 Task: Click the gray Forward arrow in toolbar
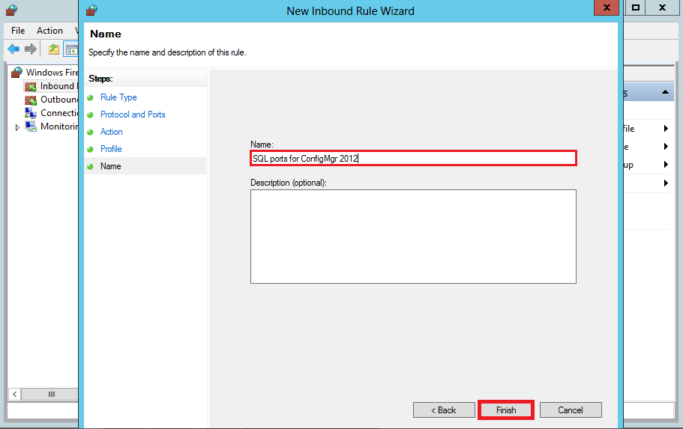pos(31,49)
